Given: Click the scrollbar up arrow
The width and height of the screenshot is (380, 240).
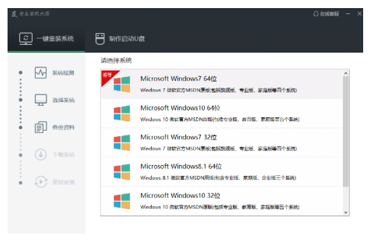Looking at the screenshot, I should tap(346, 73).
